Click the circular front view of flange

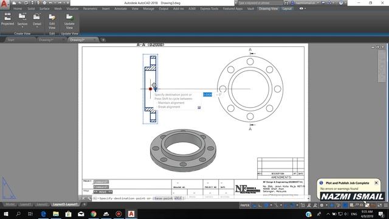250,89
